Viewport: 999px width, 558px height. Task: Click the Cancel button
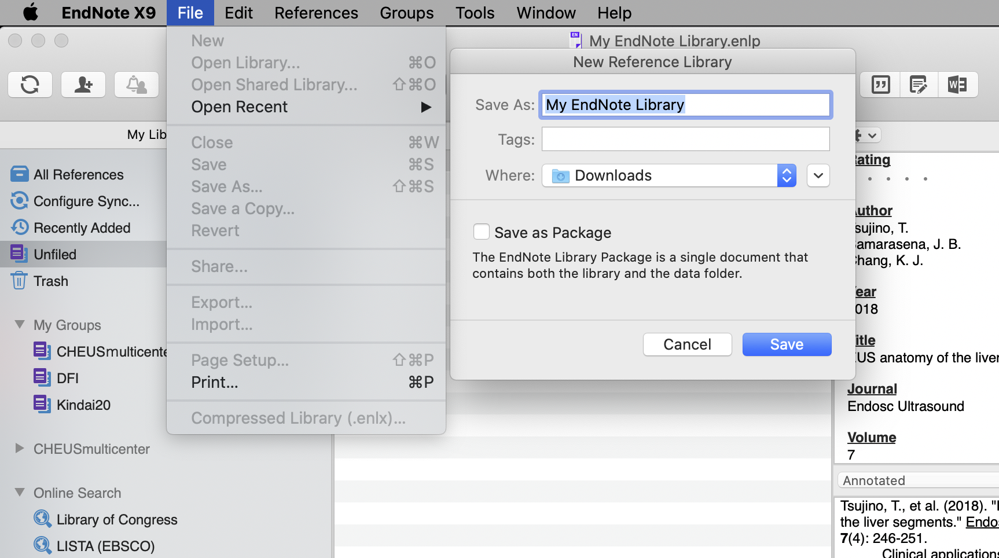click(x=687, y=344)
